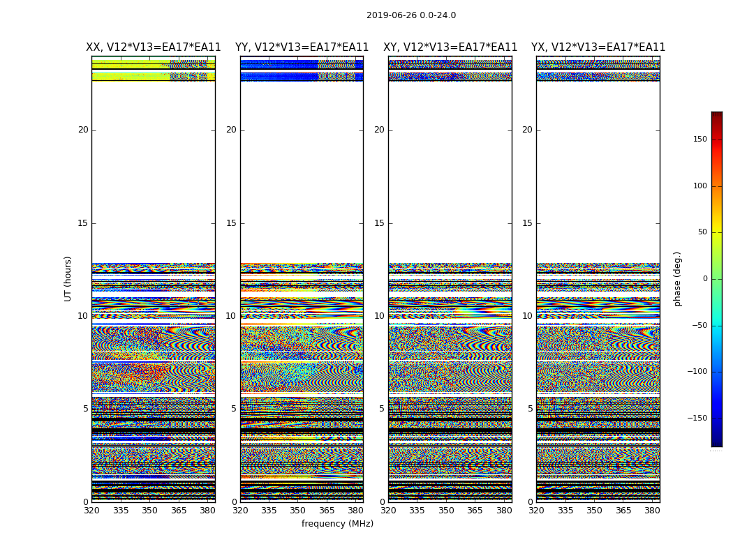Click the '335' tick label on XY x-axis
The height and width of the screenshot is (558, 733).
click(x=417, y=511)
